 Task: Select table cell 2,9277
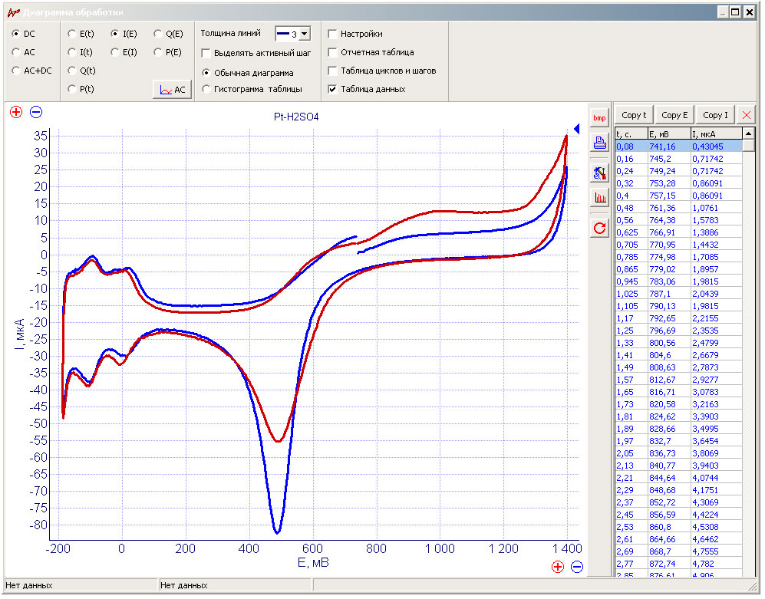[x=716, y=380]
